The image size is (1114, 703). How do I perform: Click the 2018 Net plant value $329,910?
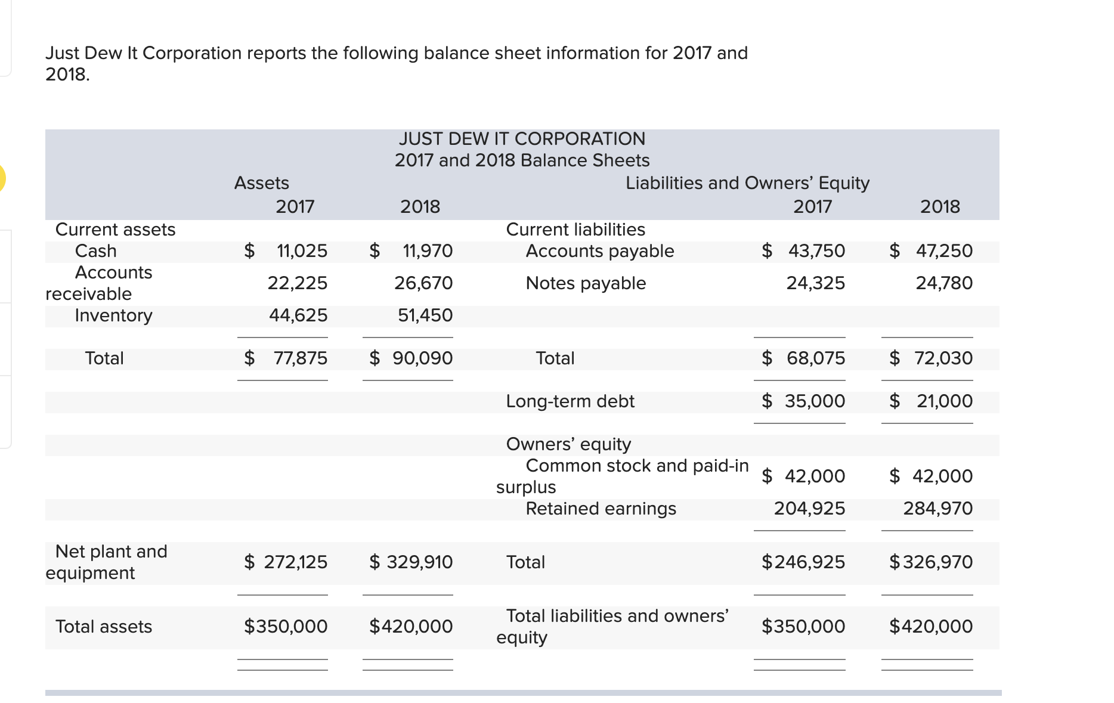419,562
